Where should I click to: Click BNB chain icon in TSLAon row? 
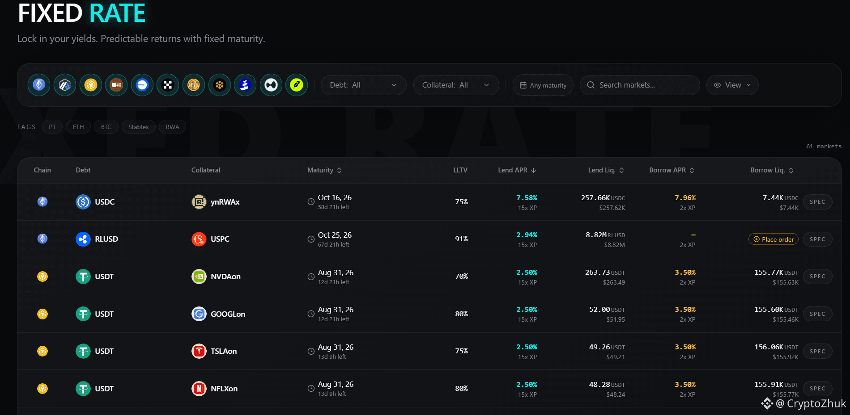click(x=42, y=351)
